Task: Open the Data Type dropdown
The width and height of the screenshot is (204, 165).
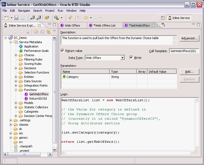Action: tap(122, 58)
